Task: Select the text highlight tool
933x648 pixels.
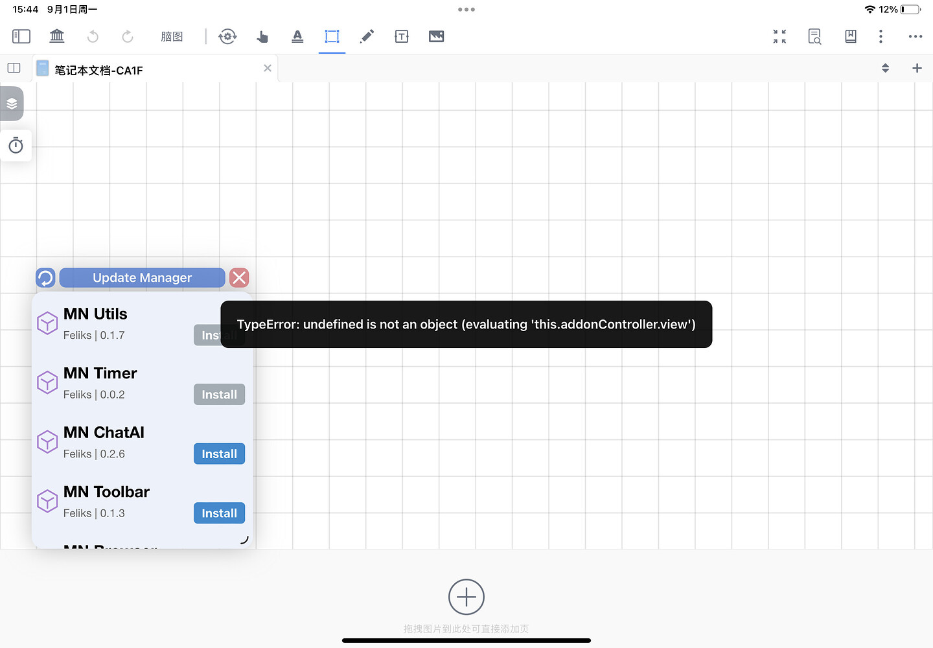Action: [x=297, y=36]
